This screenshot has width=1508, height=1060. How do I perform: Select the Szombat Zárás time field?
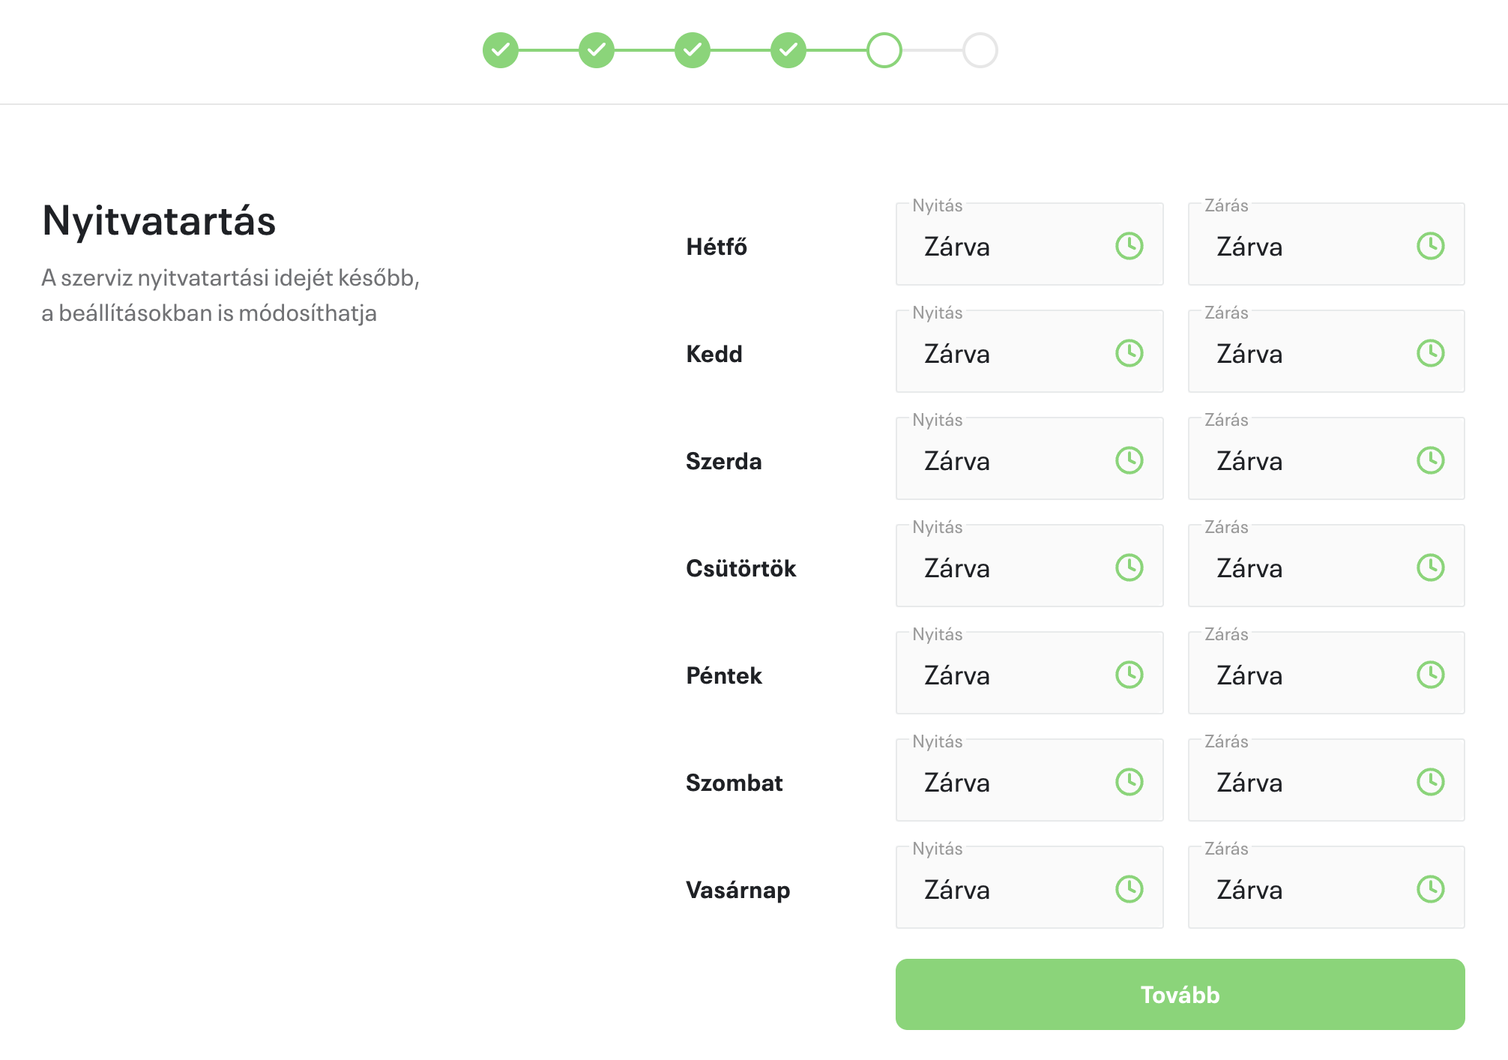coord(1326,780)
